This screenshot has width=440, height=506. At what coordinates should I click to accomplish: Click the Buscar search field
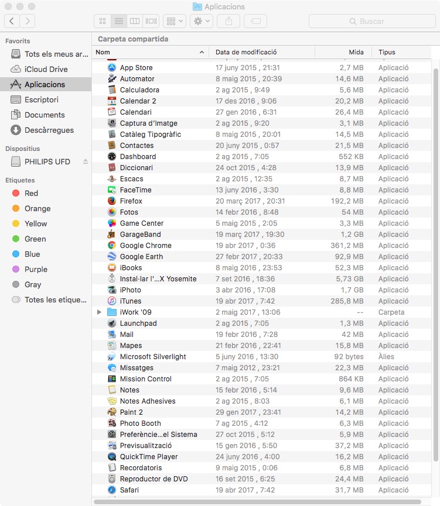372,21
